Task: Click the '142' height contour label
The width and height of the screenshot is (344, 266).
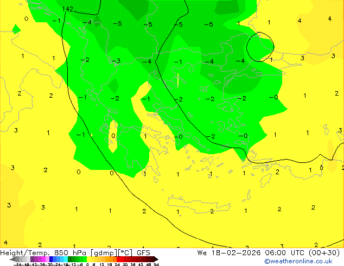Action: coord(68,9)
